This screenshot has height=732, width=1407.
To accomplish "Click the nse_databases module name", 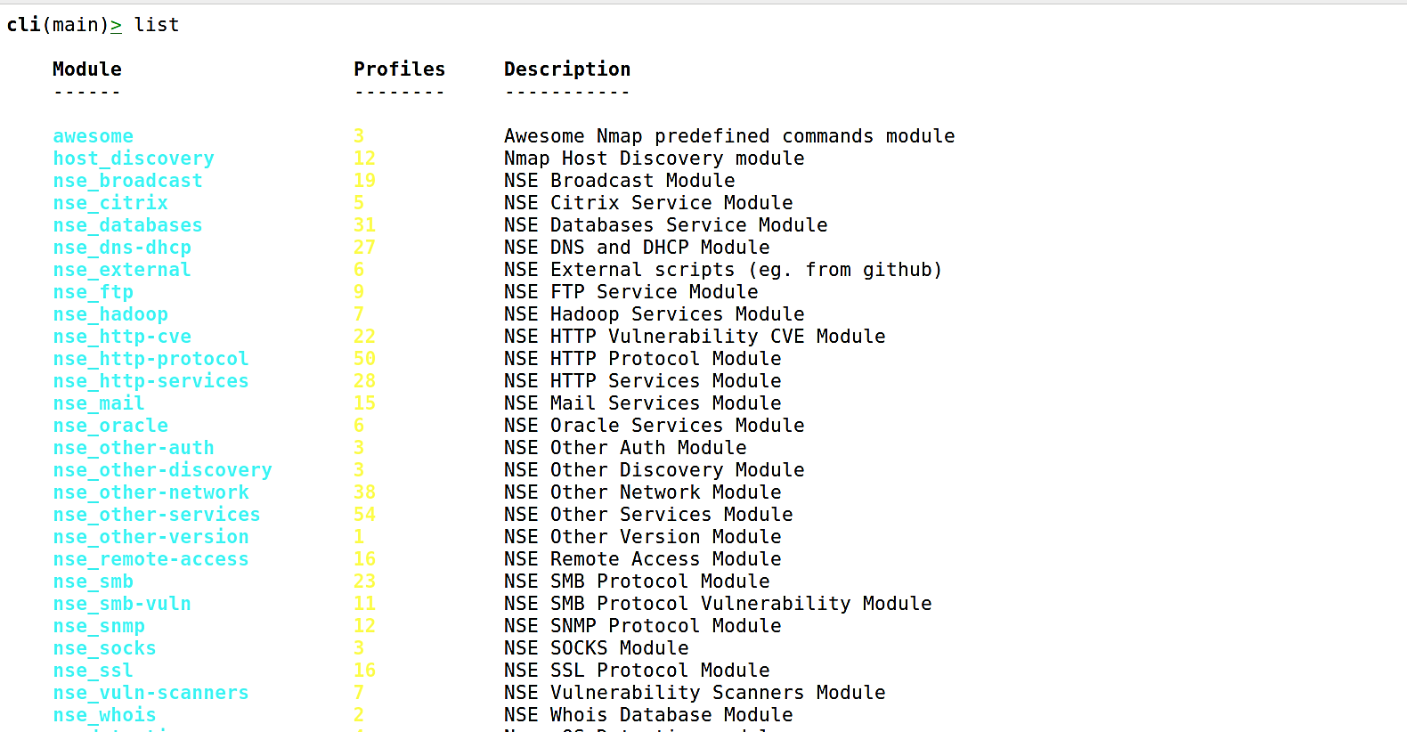I will [127, 225].
